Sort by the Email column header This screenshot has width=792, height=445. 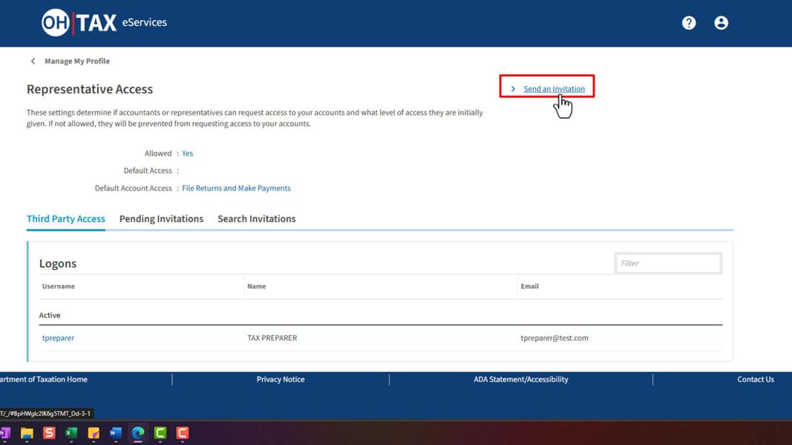coord(529,286)
